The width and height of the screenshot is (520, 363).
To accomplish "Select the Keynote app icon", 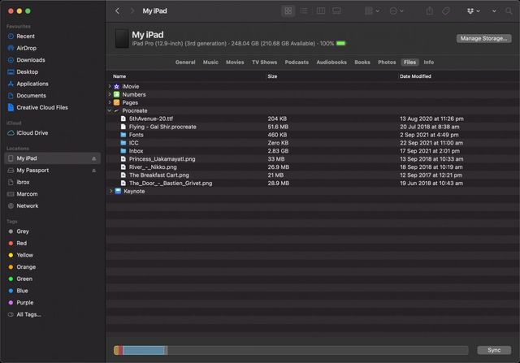I will [118, 192].
